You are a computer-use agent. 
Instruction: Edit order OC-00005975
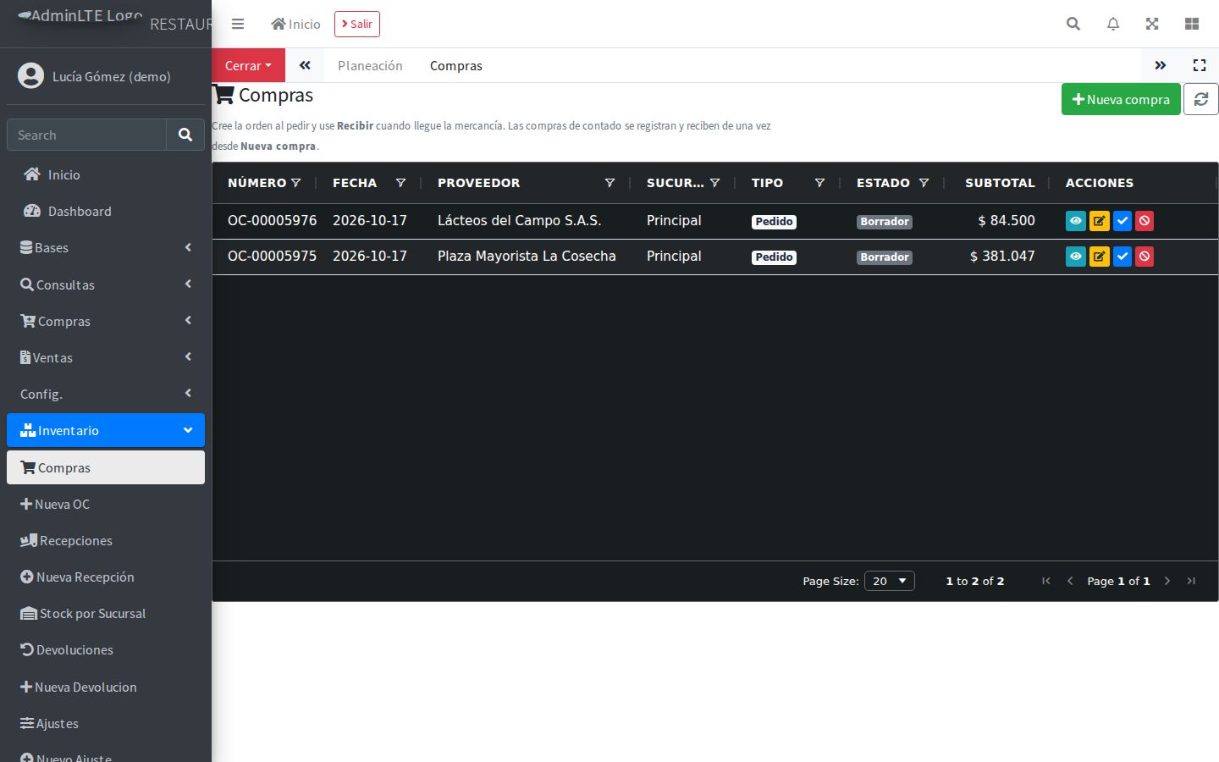[x=1099, y=257]
